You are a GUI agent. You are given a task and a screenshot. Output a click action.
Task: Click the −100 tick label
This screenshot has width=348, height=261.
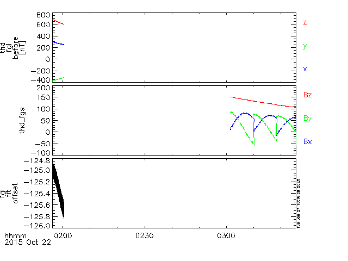click(40, 153)
